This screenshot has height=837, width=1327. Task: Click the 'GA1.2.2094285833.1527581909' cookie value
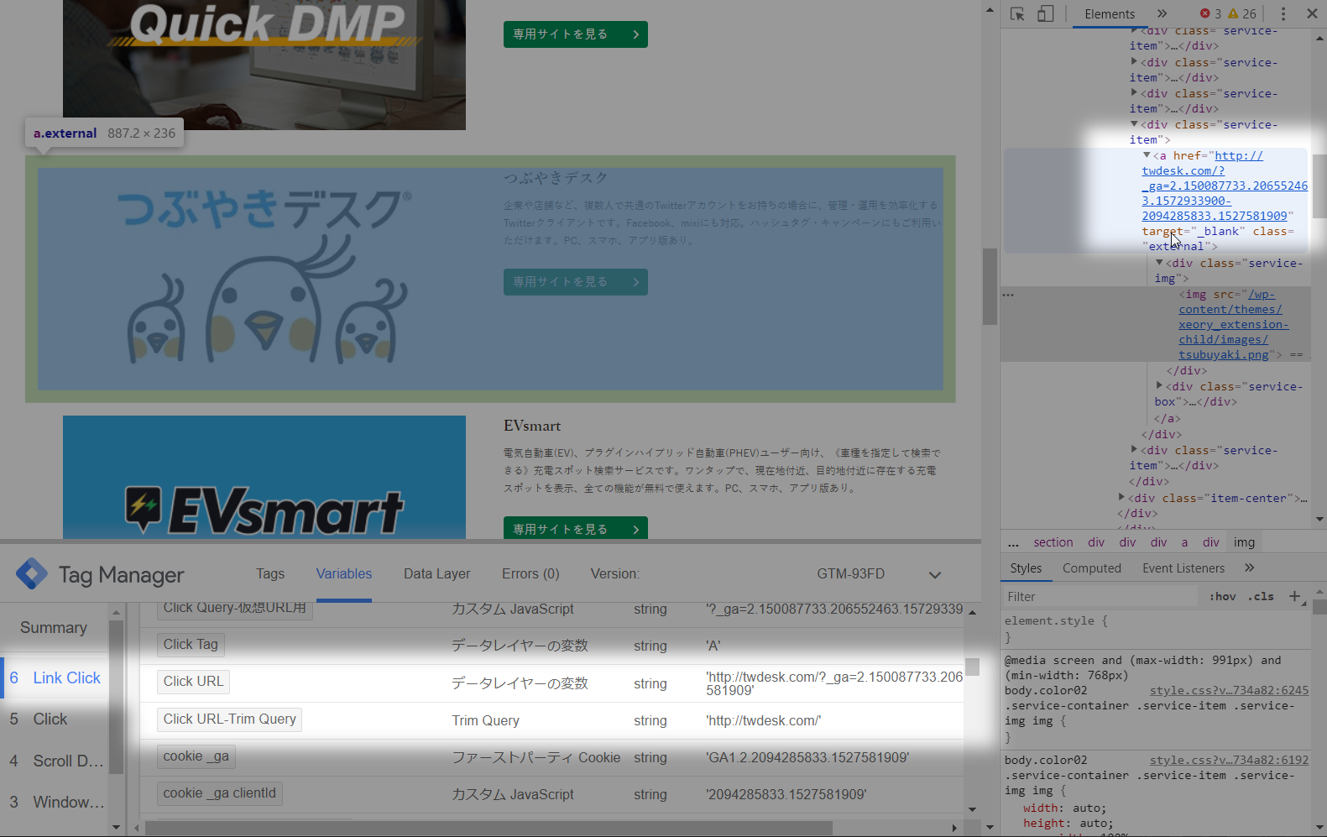[807, 757]
